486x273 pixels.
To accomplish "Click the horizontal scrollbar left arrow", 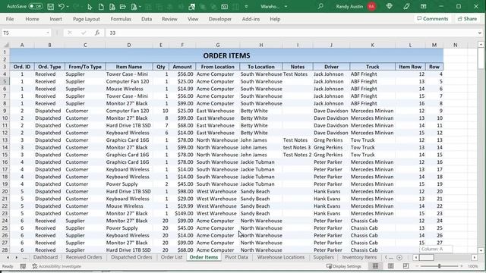I will coord(415,258).
